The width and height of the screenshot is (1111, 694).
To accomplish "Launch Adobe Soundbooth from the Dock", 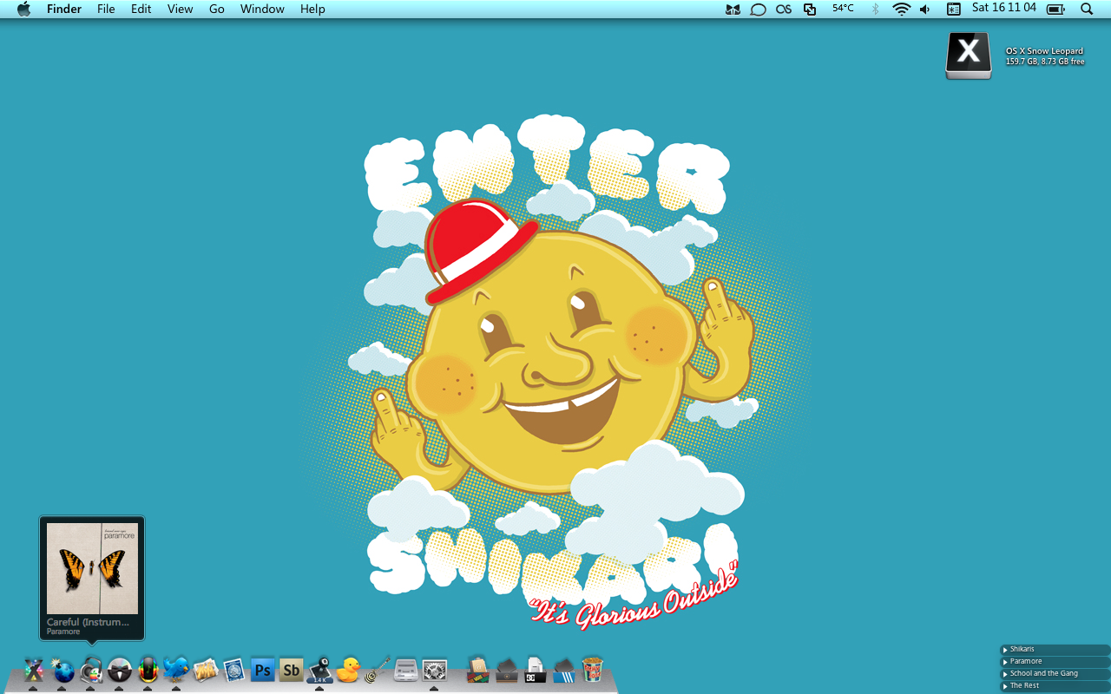I will 291,671.
